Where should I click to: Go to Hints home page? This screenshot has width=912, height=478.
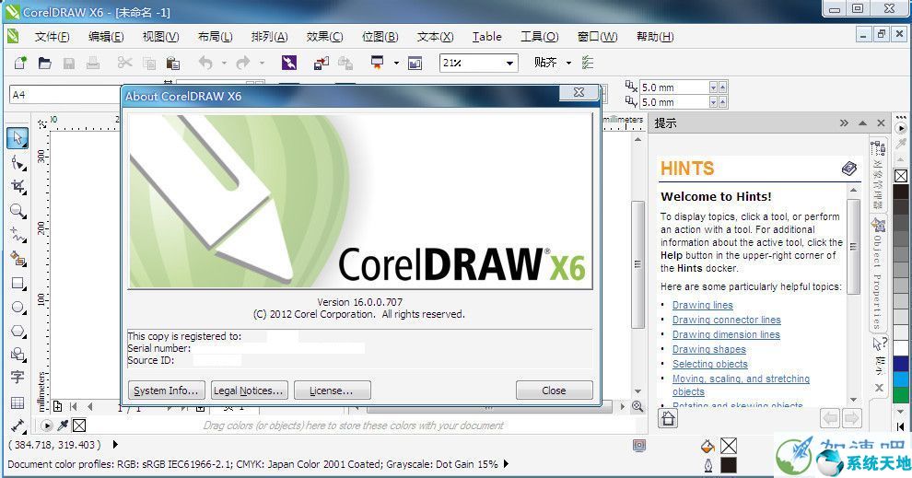(x=668, y=418)
